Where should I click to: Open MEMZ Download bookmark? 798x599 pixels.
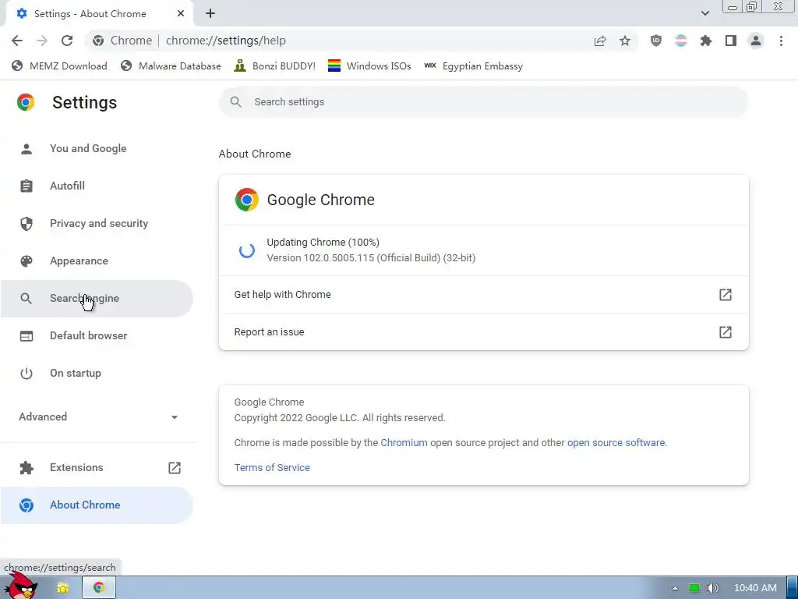(59, 66)
